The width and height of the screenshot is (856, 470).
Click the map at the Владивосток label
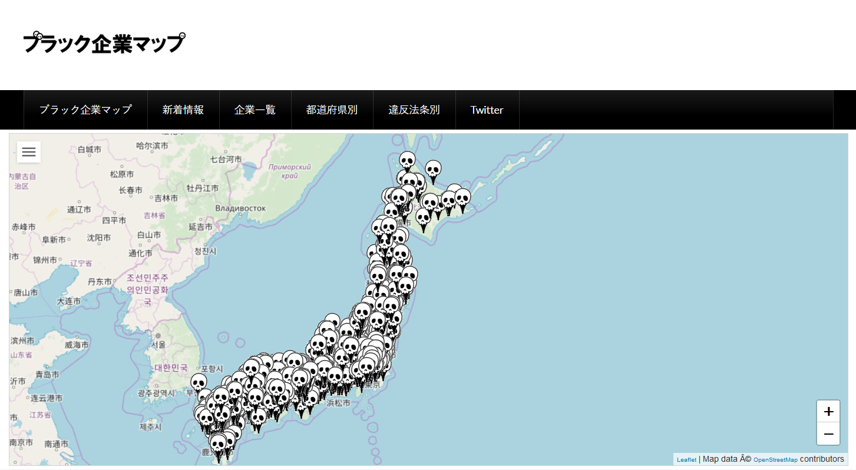click(x=240, y=208)
